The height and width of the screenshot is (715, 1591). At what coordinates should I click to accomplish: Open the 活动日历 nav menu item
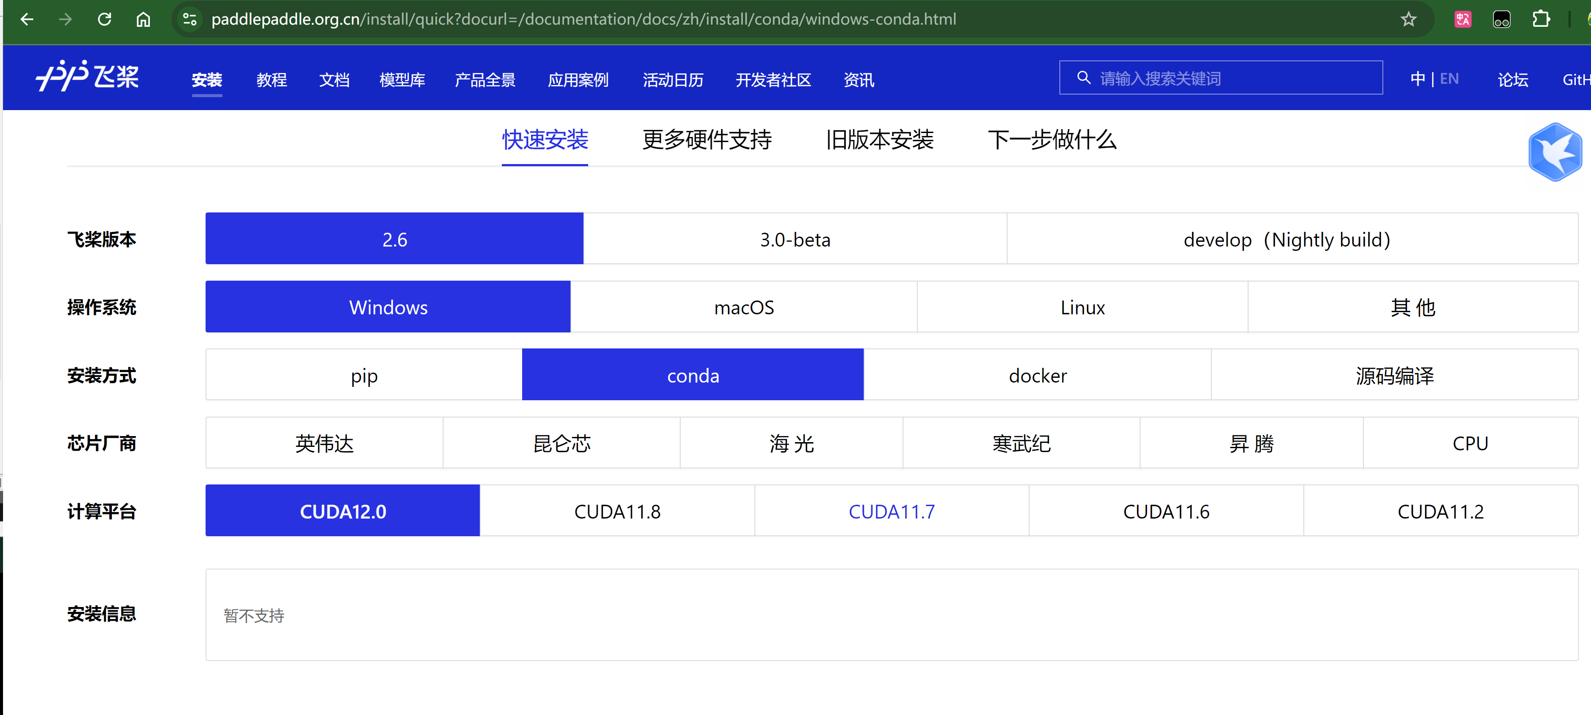point(673,79)
